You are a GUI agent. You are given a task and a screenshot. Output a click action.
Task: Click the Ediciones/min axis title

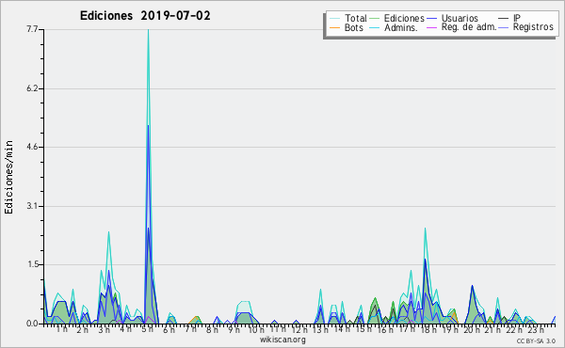click(x=8, y=177)
